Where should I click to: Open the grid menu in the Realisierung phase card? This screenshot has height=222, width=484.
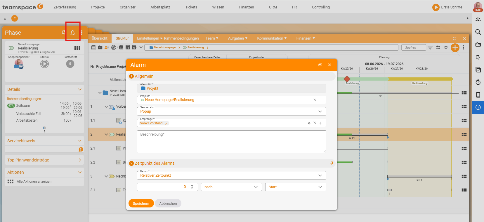77,48
